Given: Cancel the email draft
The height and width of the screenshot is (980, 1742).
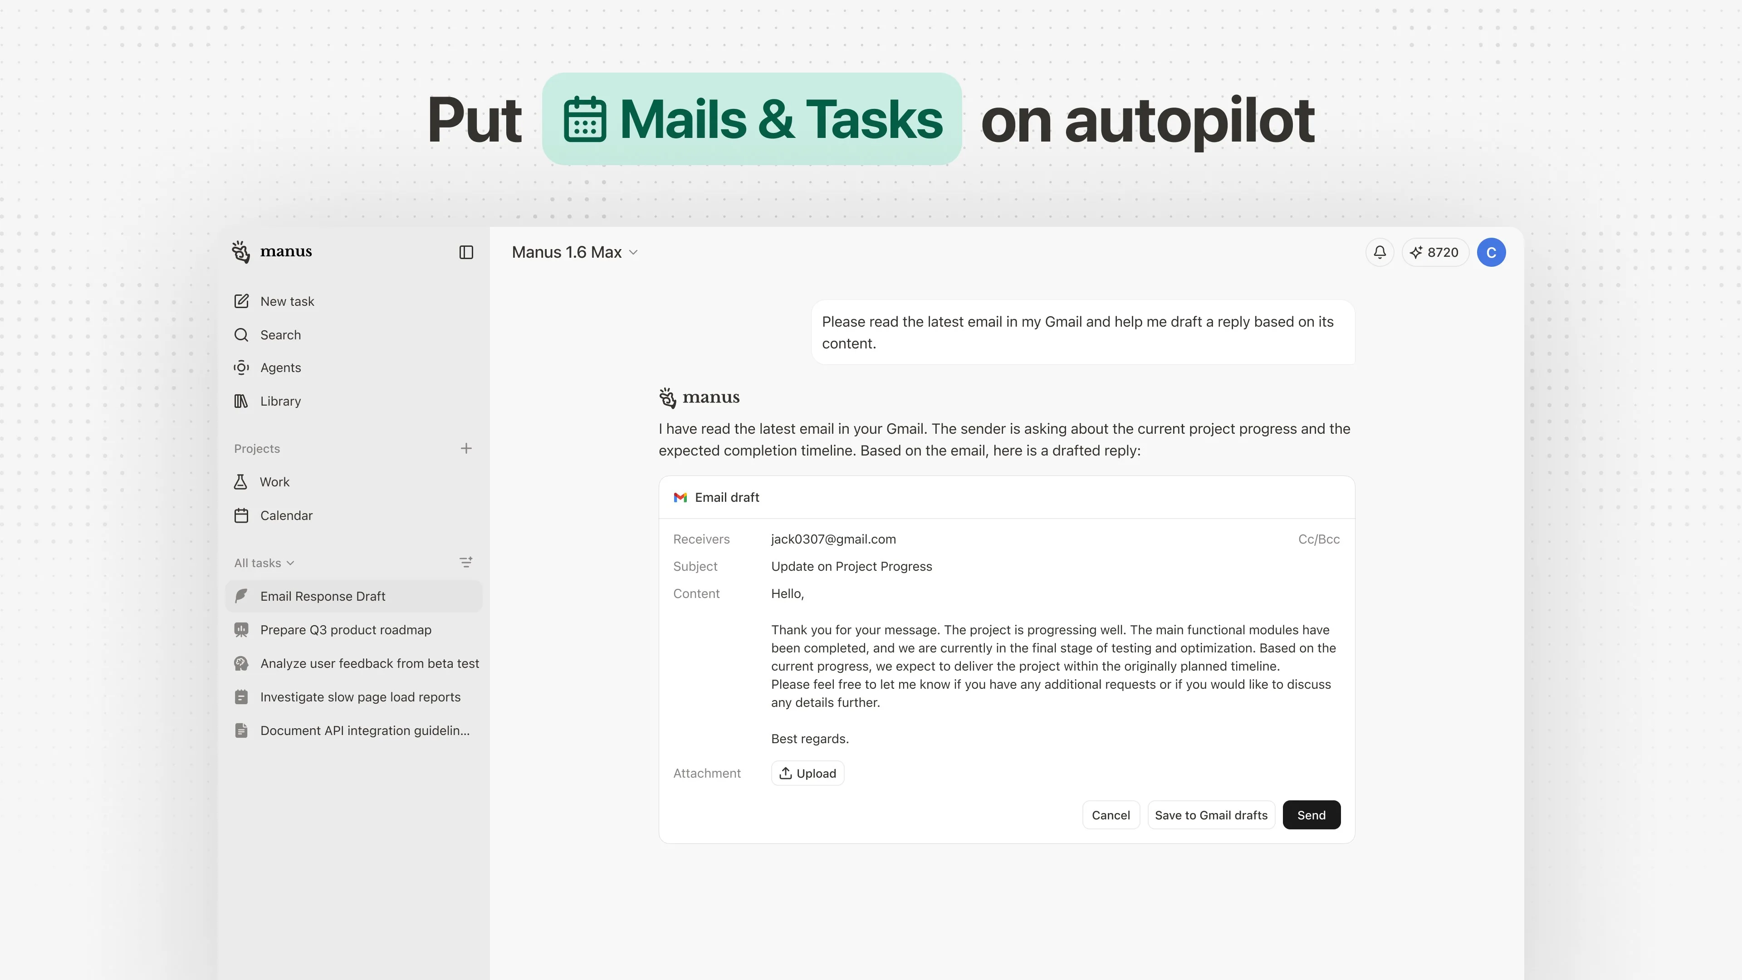Looking at the screenshot, I should coord(1111,815).
